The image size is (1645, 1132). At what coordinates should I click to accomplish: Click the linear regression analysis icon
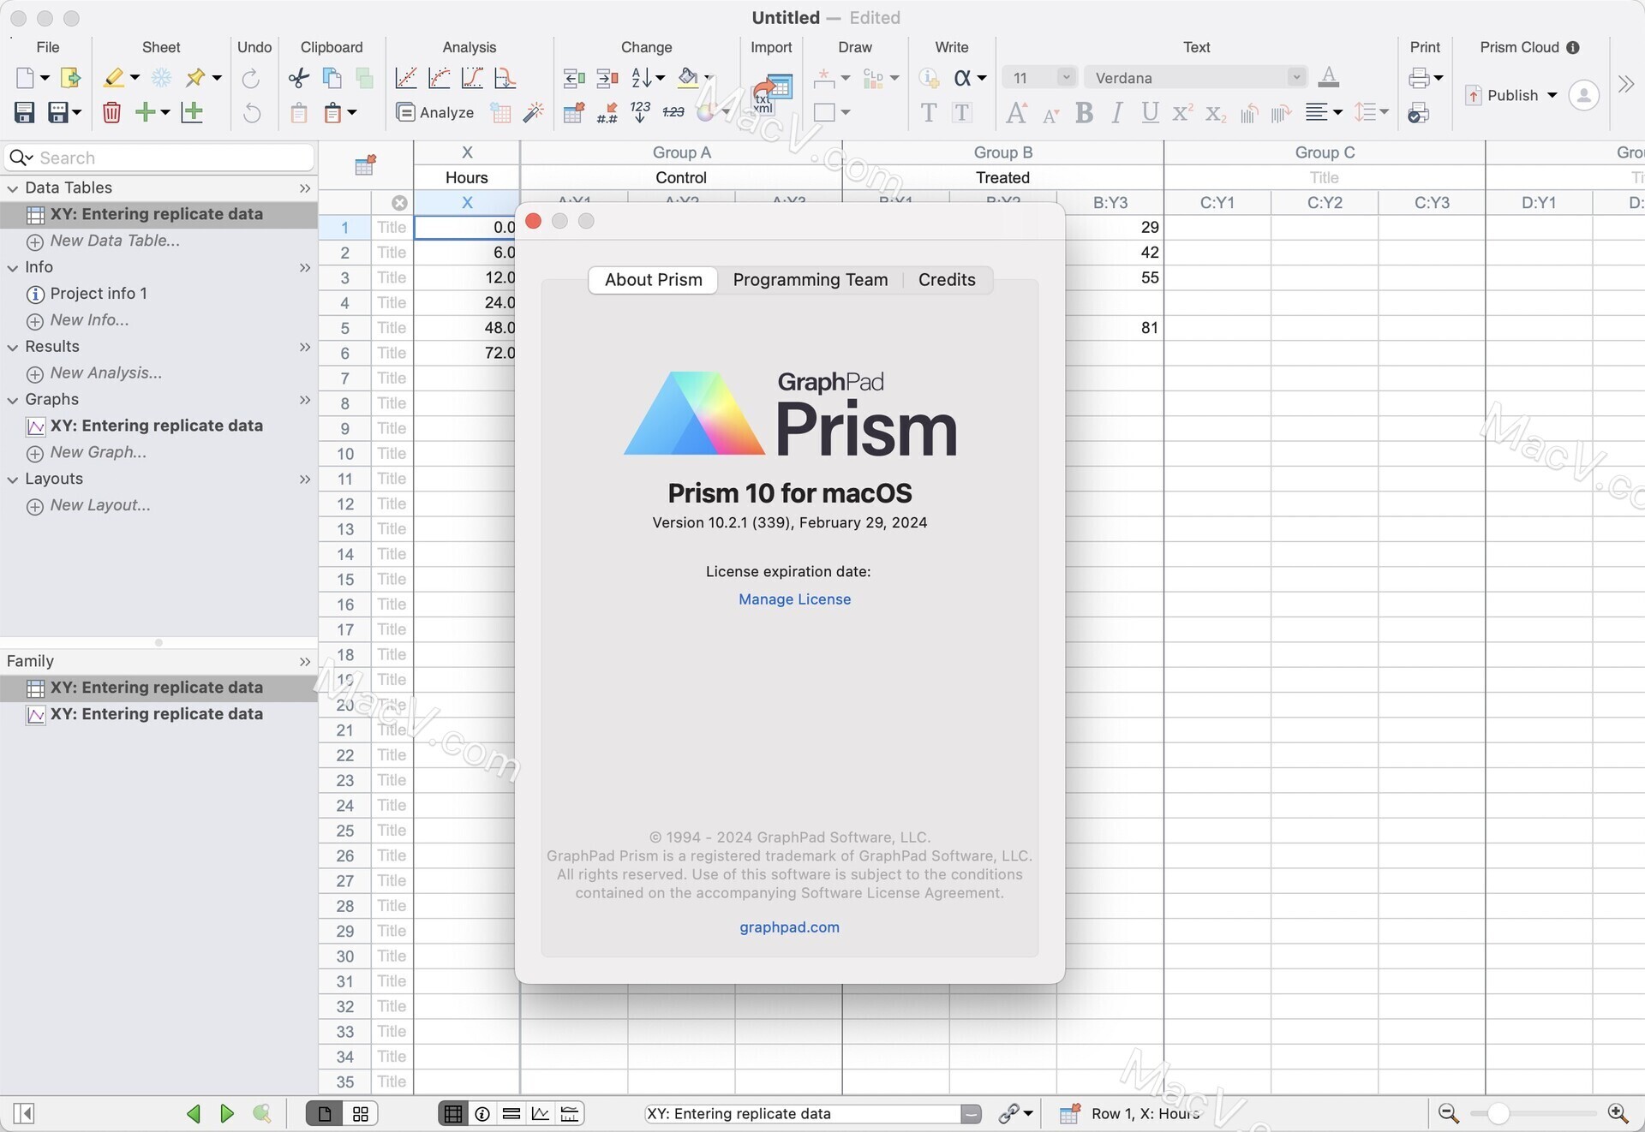pyautogui.click(x=406, y=78)
